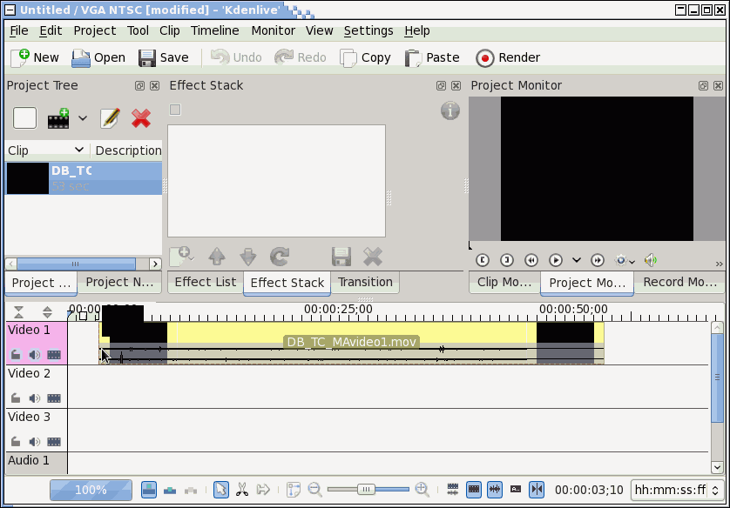The image size is (730, 508).
Task: Open the Monitor menu
Action: click(x=274, y=30)
